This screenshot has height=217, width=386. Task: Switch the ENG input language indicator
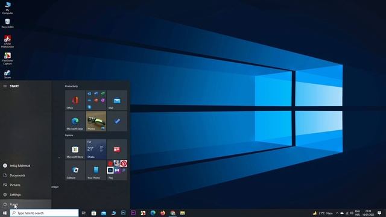(358, 213)
